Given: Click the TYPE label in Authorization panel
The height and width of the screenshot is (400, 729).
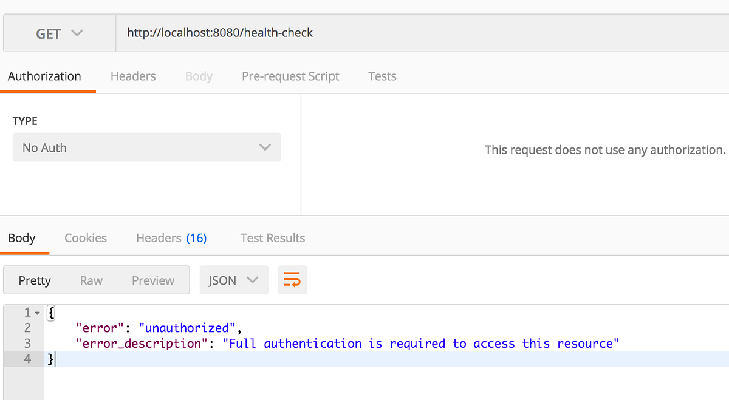Looking at the screenshot, I should tap(25, 121).
